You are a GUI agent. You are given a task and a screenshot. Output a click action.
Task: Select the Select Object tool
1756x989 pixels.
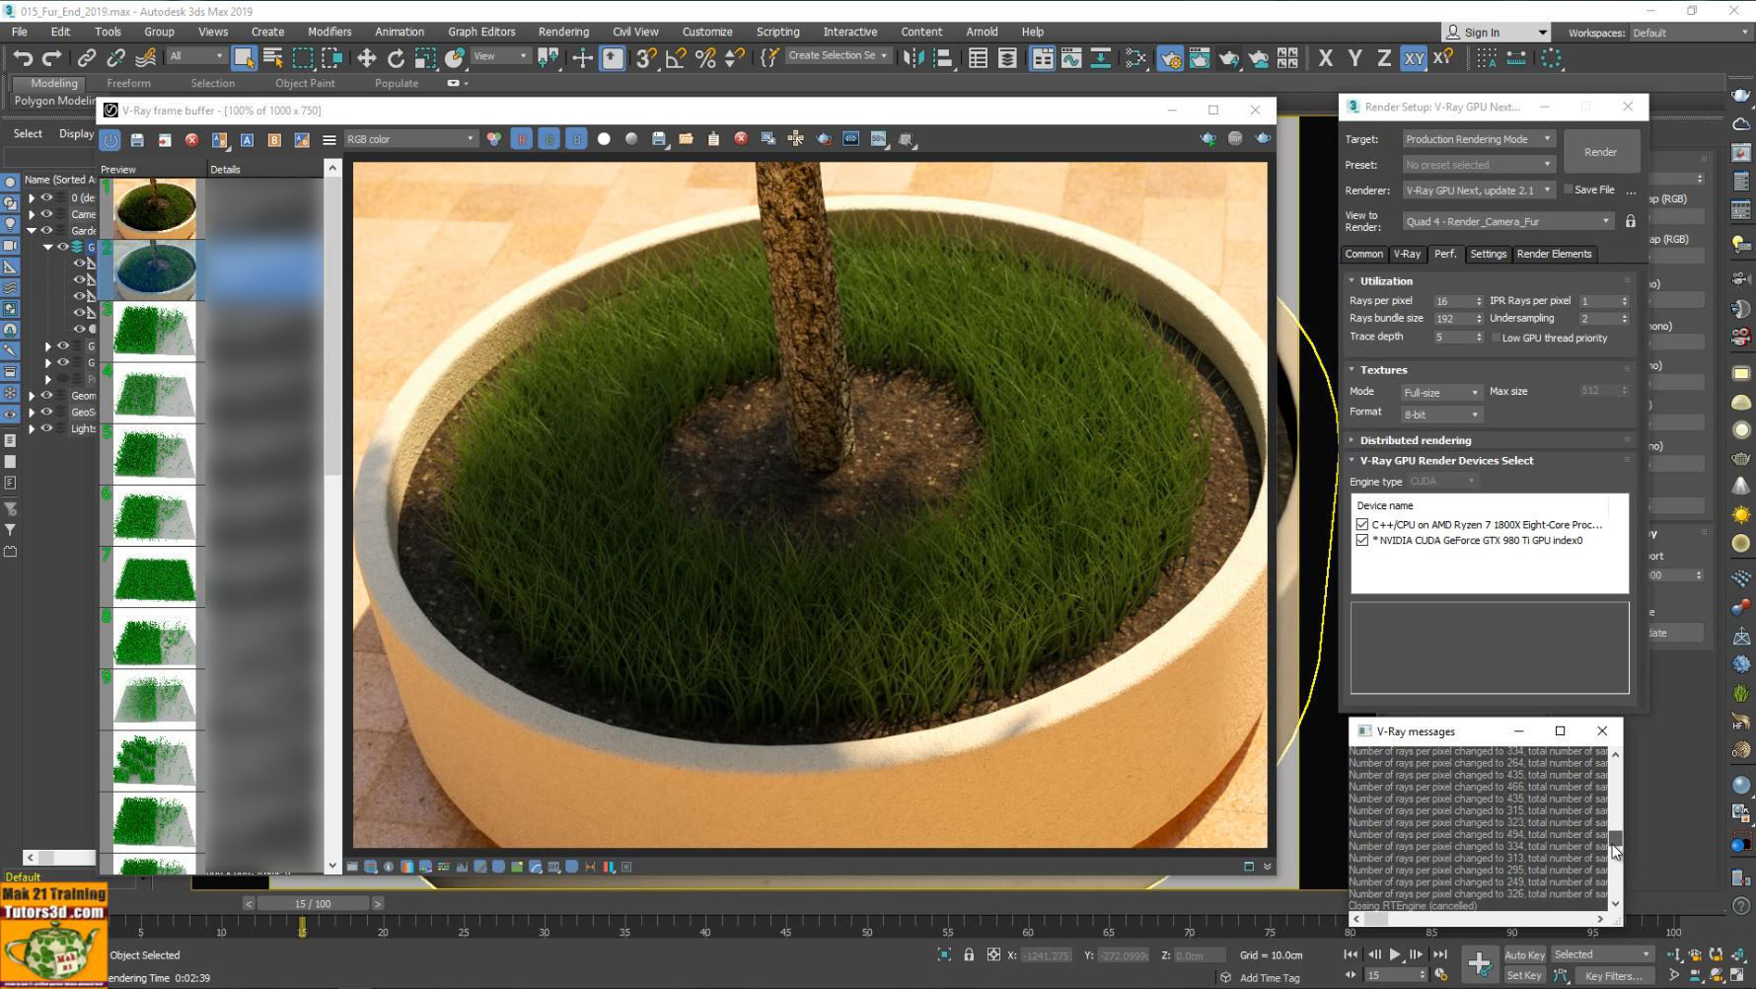tap(244, 58)
